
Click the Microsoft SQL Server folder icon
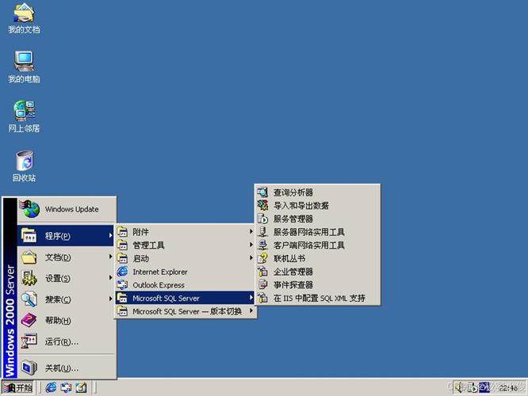pyautogui.click(x=122, y=298)
